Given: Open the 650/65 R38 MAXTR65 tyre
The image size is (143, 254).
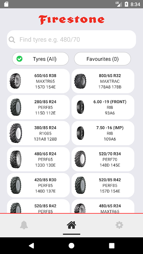Looking at the screenshot, I should pos(39,81).
